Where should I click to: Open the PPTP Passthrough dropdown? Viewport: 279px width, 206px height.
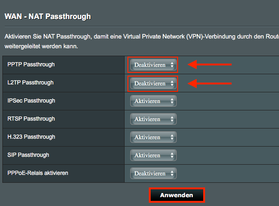point(153,65)
